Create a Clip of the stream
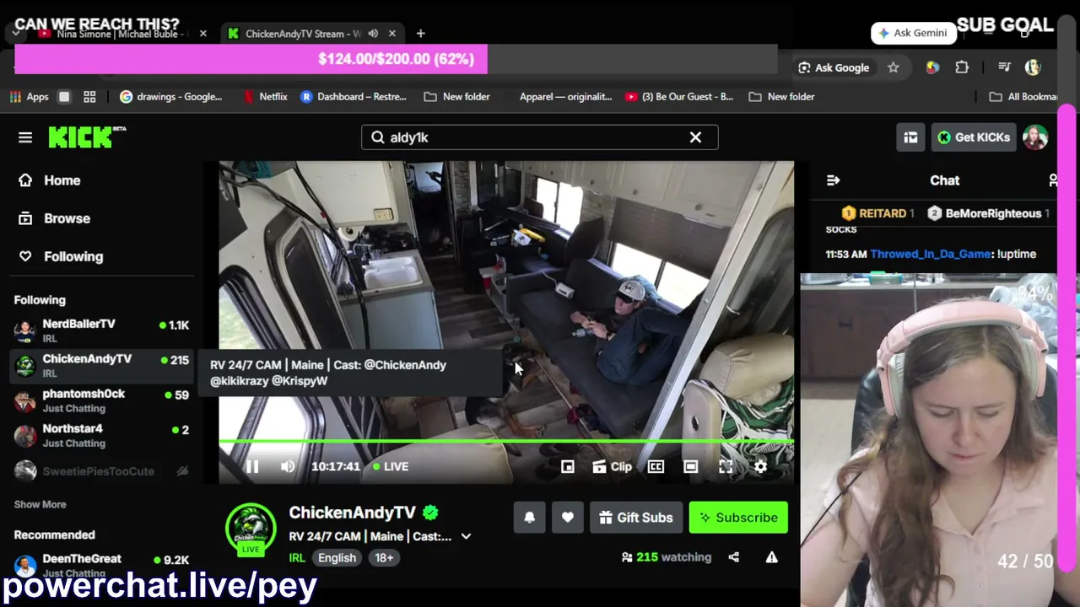The image size is (1080, 607). click(612, 466)
